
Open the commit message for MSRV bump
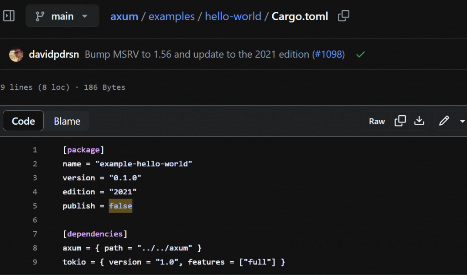point(197,55)
